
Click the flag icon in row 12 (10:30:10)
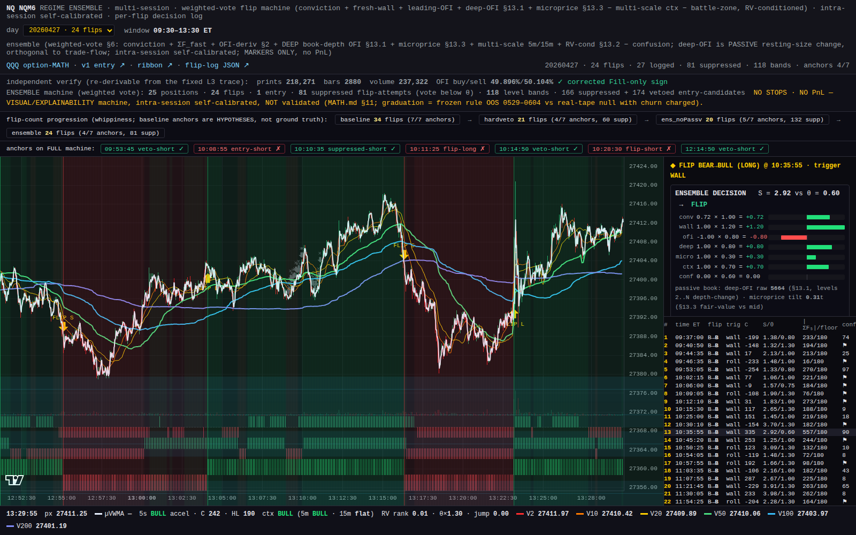click(x=845, y=425)
